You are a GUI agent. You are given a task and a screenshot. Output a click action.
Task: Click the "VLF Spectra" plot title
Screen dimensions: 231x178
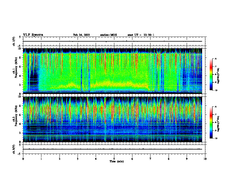coord(33,35)
